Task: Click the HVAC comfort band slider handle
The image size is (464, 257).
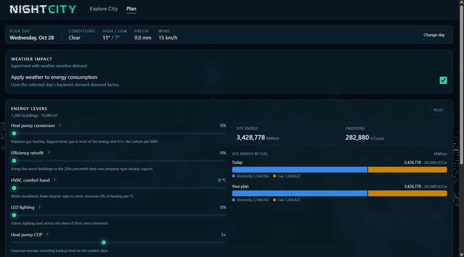Action: pos(14,188)
